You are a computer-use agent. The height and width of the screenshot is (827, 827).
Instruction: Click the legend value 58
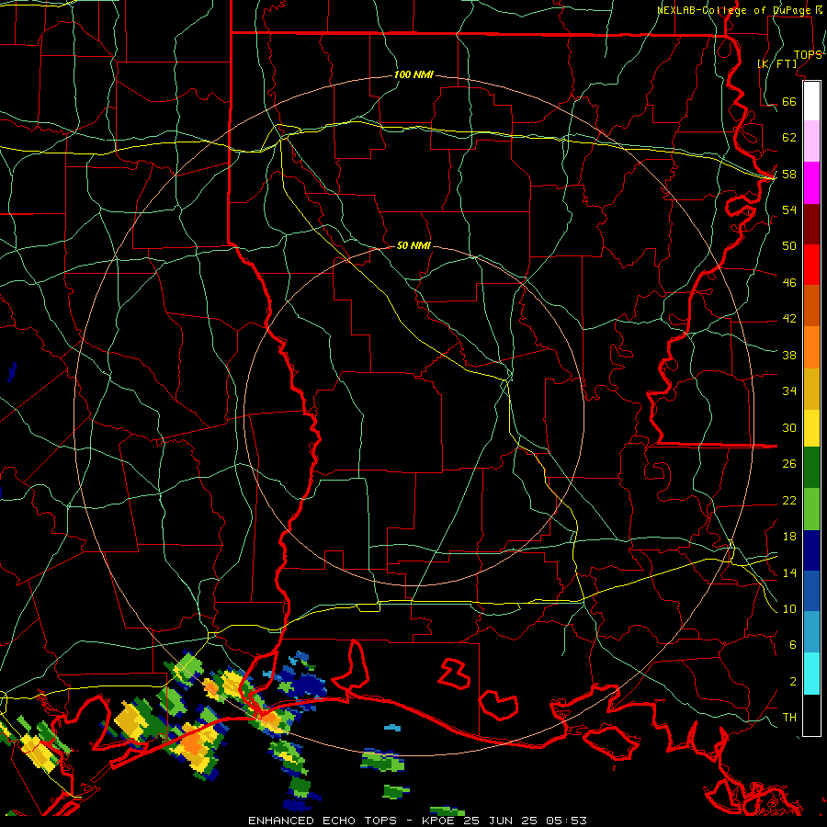pyautogui.click(x=789, y=174)
